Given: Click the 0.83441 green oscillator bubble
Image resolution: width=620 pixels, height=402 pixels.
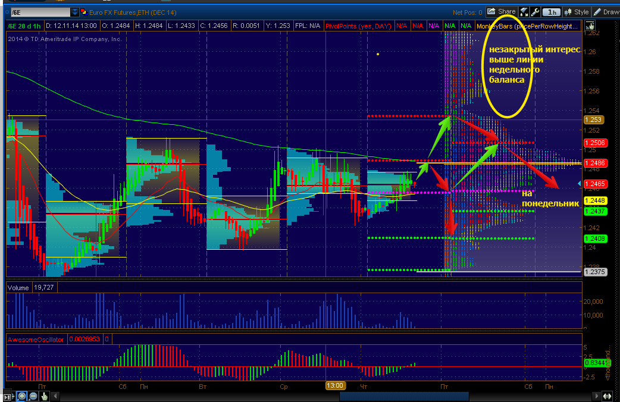Looking at the screenshot, I should [596, 363].
